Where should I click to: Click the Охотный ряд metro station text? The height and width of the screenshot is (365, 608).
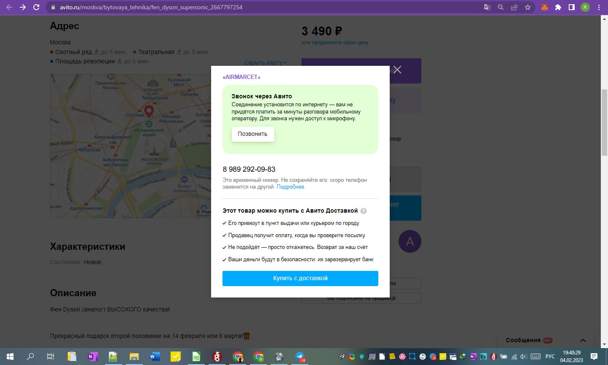click(x=73, y=52)
